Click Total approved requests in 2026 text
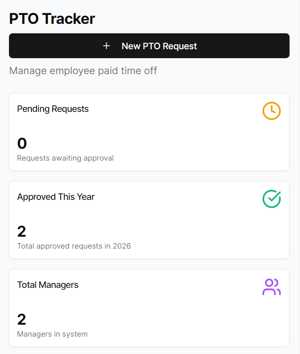This screenshot has height=354, width=300. click(74, 246)
